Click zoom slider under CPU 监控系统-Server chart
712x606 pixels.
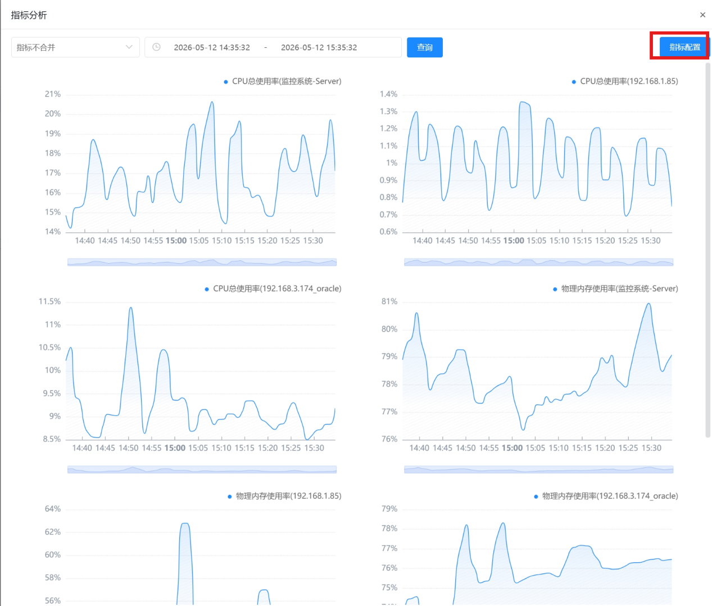[x=202, y=262]
